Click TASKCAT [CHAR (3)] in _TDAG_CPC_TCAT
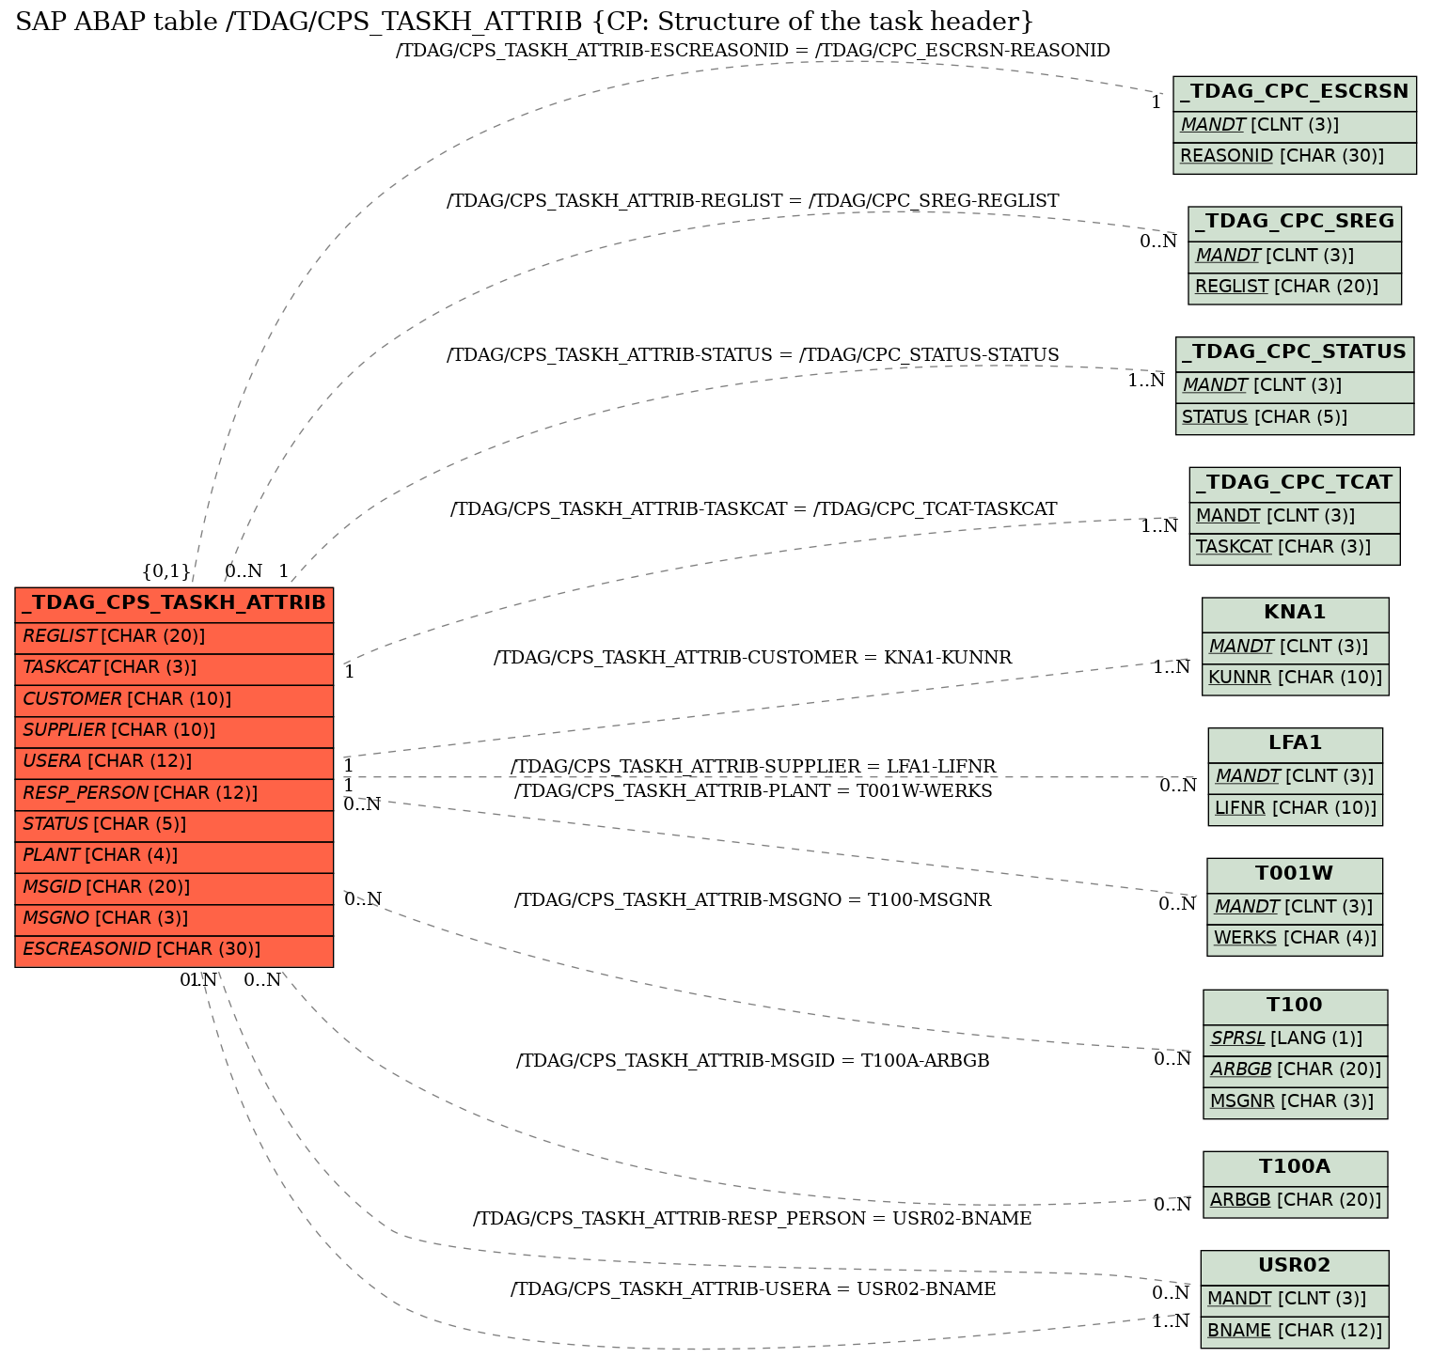Image resolution: width=1432 pixels, height=1358 pixels. [1295, 548]
